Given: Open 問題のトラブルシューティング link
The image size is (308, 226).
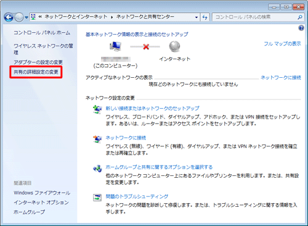Looking at the screenshot, I should tap(137, 196).
